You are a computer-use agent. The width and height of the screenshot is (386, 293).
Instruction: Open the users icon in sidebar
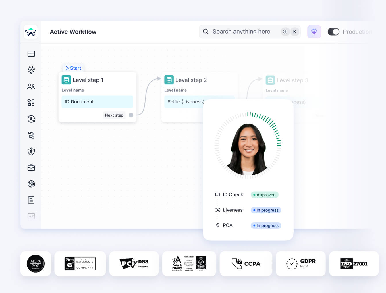[x=31, y=86]
